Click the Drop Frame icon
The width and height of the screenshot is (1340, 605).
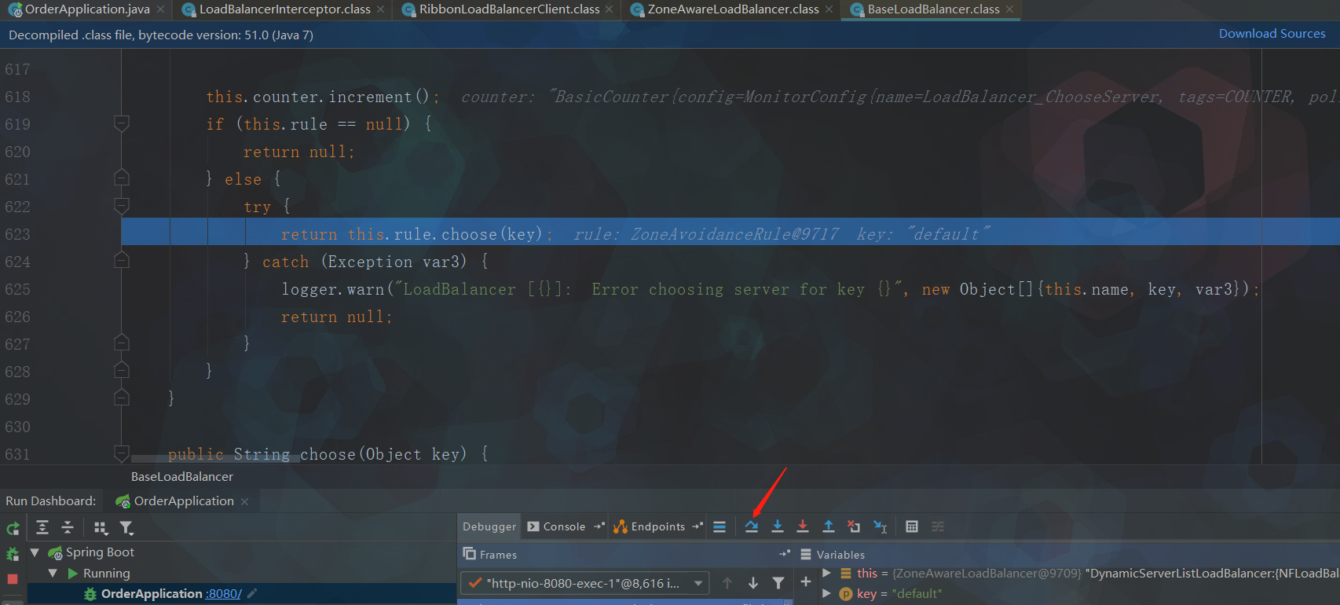[854, 526]
